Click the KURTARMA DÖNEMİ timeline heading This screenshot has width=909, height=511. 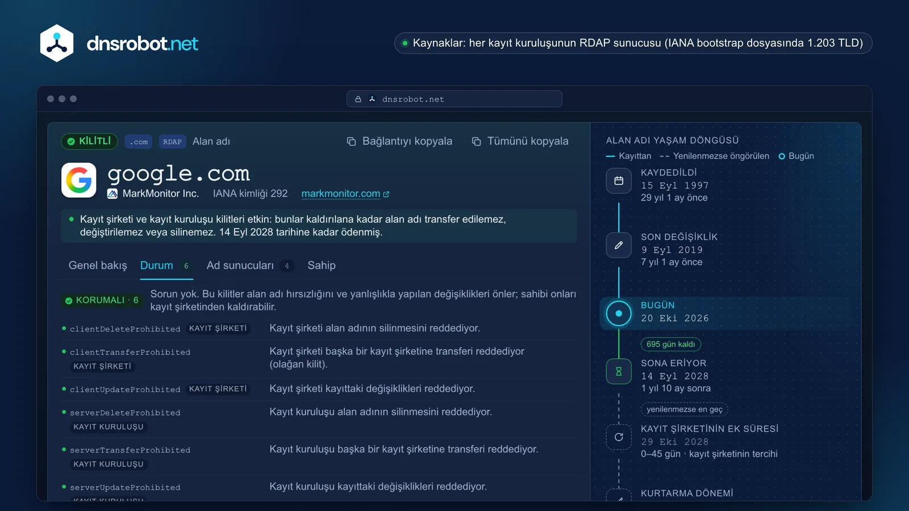pyautogui.click(x=687, y=493)
